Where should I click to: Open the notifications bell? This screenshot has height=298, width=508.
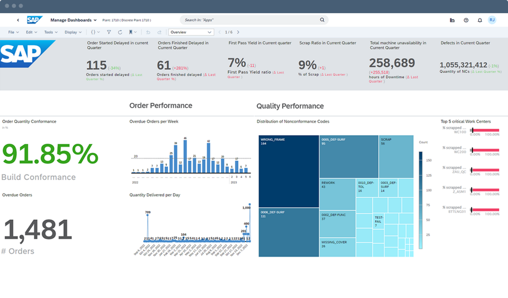tap(480, 20)
